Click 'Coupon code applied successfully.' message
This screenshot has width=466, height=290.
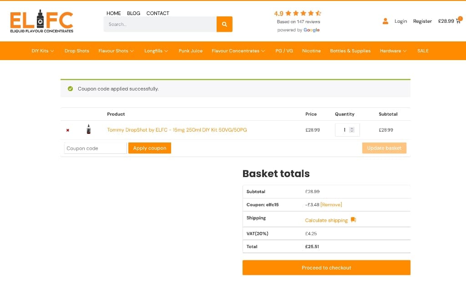coord(118,89)
